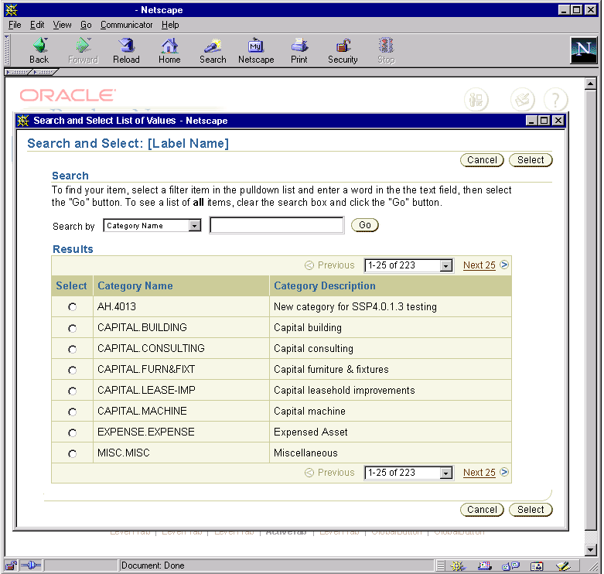
Task: Click the top Next 25 link
Action: (479, 265)
